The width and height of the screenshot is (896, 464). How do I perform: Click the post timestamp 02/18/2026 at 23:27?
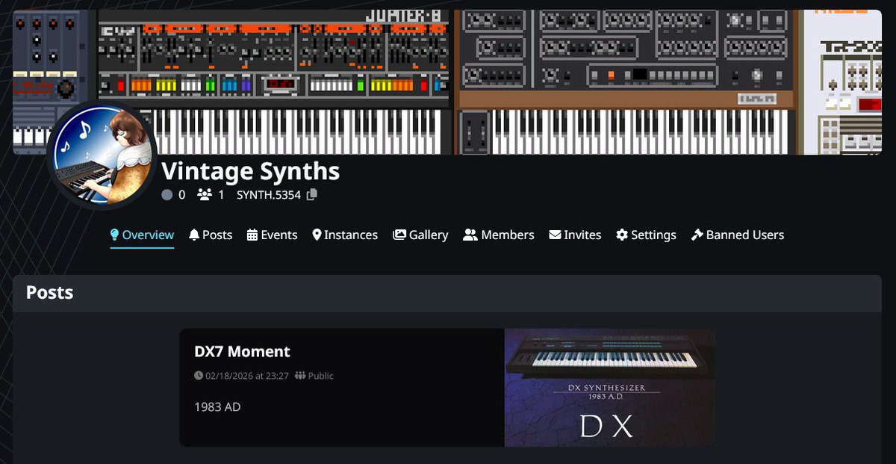[x=247, y=376]
